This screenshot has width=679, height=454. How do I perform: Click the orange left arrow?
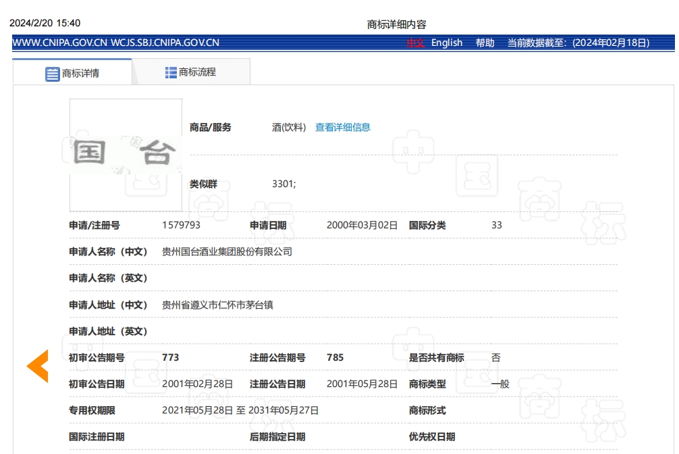(37, 366)
